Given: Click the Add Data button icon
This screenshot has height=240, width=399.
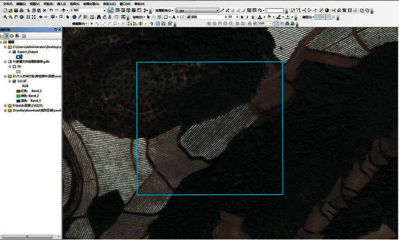Looking at the screenshot, I should [x=64, y=10].
